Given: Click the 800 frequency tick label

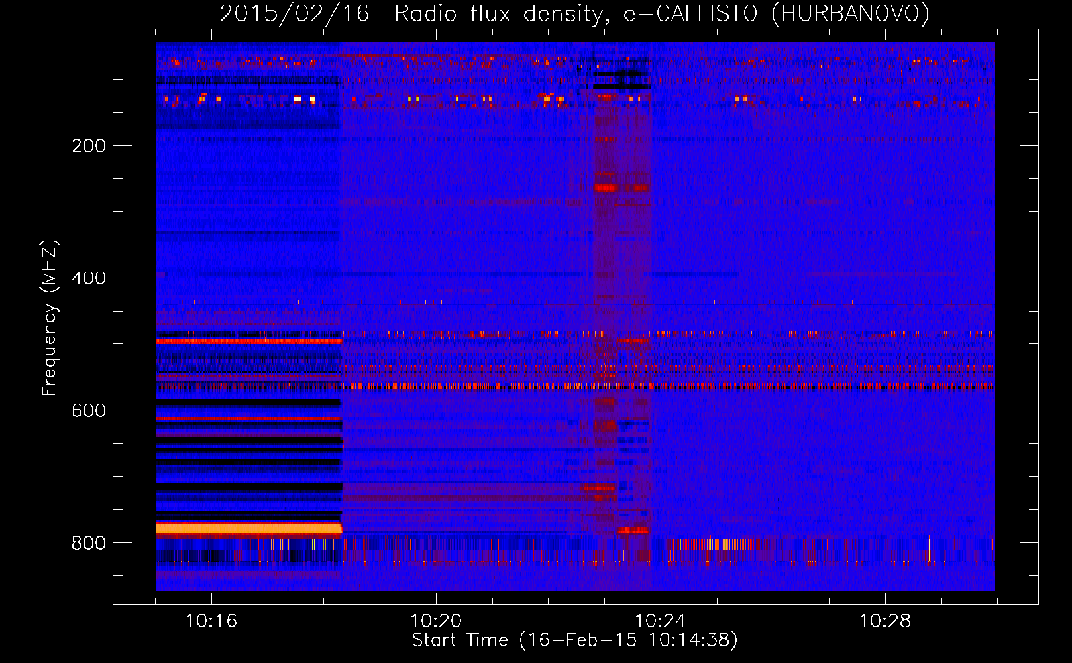Looking at the screenshot, I should click(89, 544).
